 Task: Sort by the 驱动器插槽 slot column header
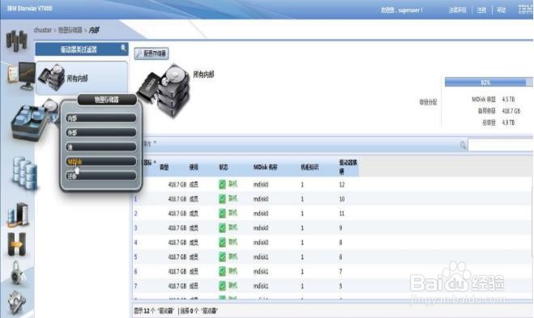[x=348, y=167]
